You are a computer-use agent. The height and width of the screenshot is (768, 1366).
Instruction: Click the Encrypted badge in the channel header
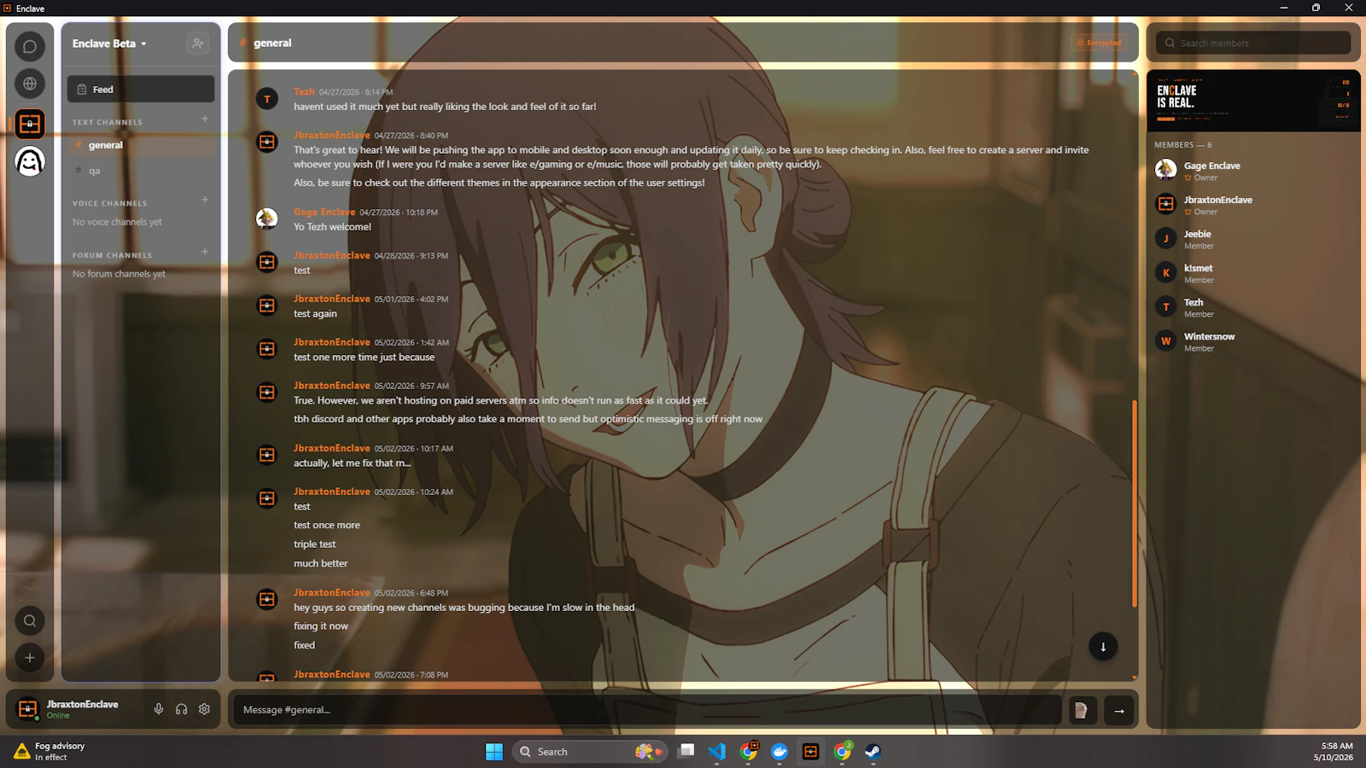pyautogui.click(x=1099, y=43)
